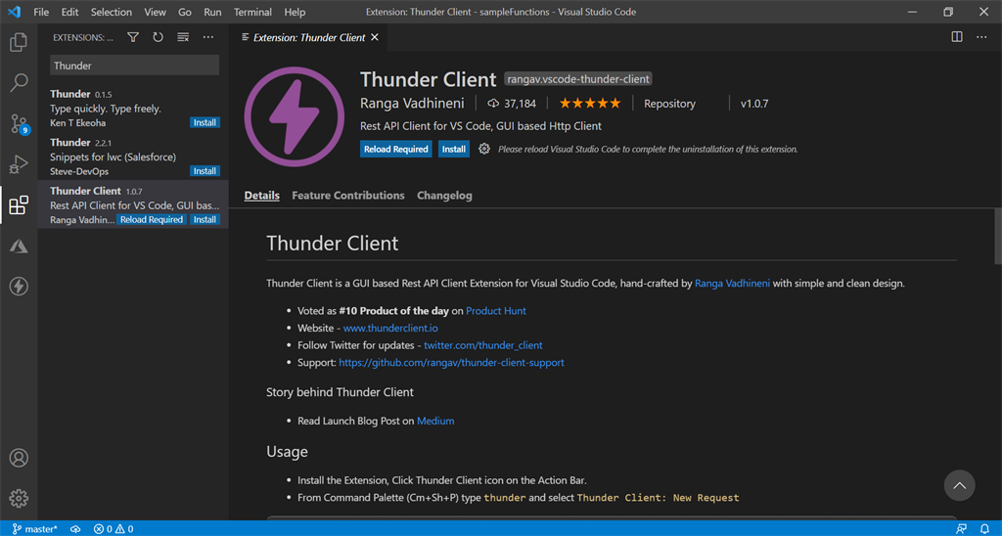Split the editor right
Viewport: 1002px width, 536px height.
coord(957,37)
